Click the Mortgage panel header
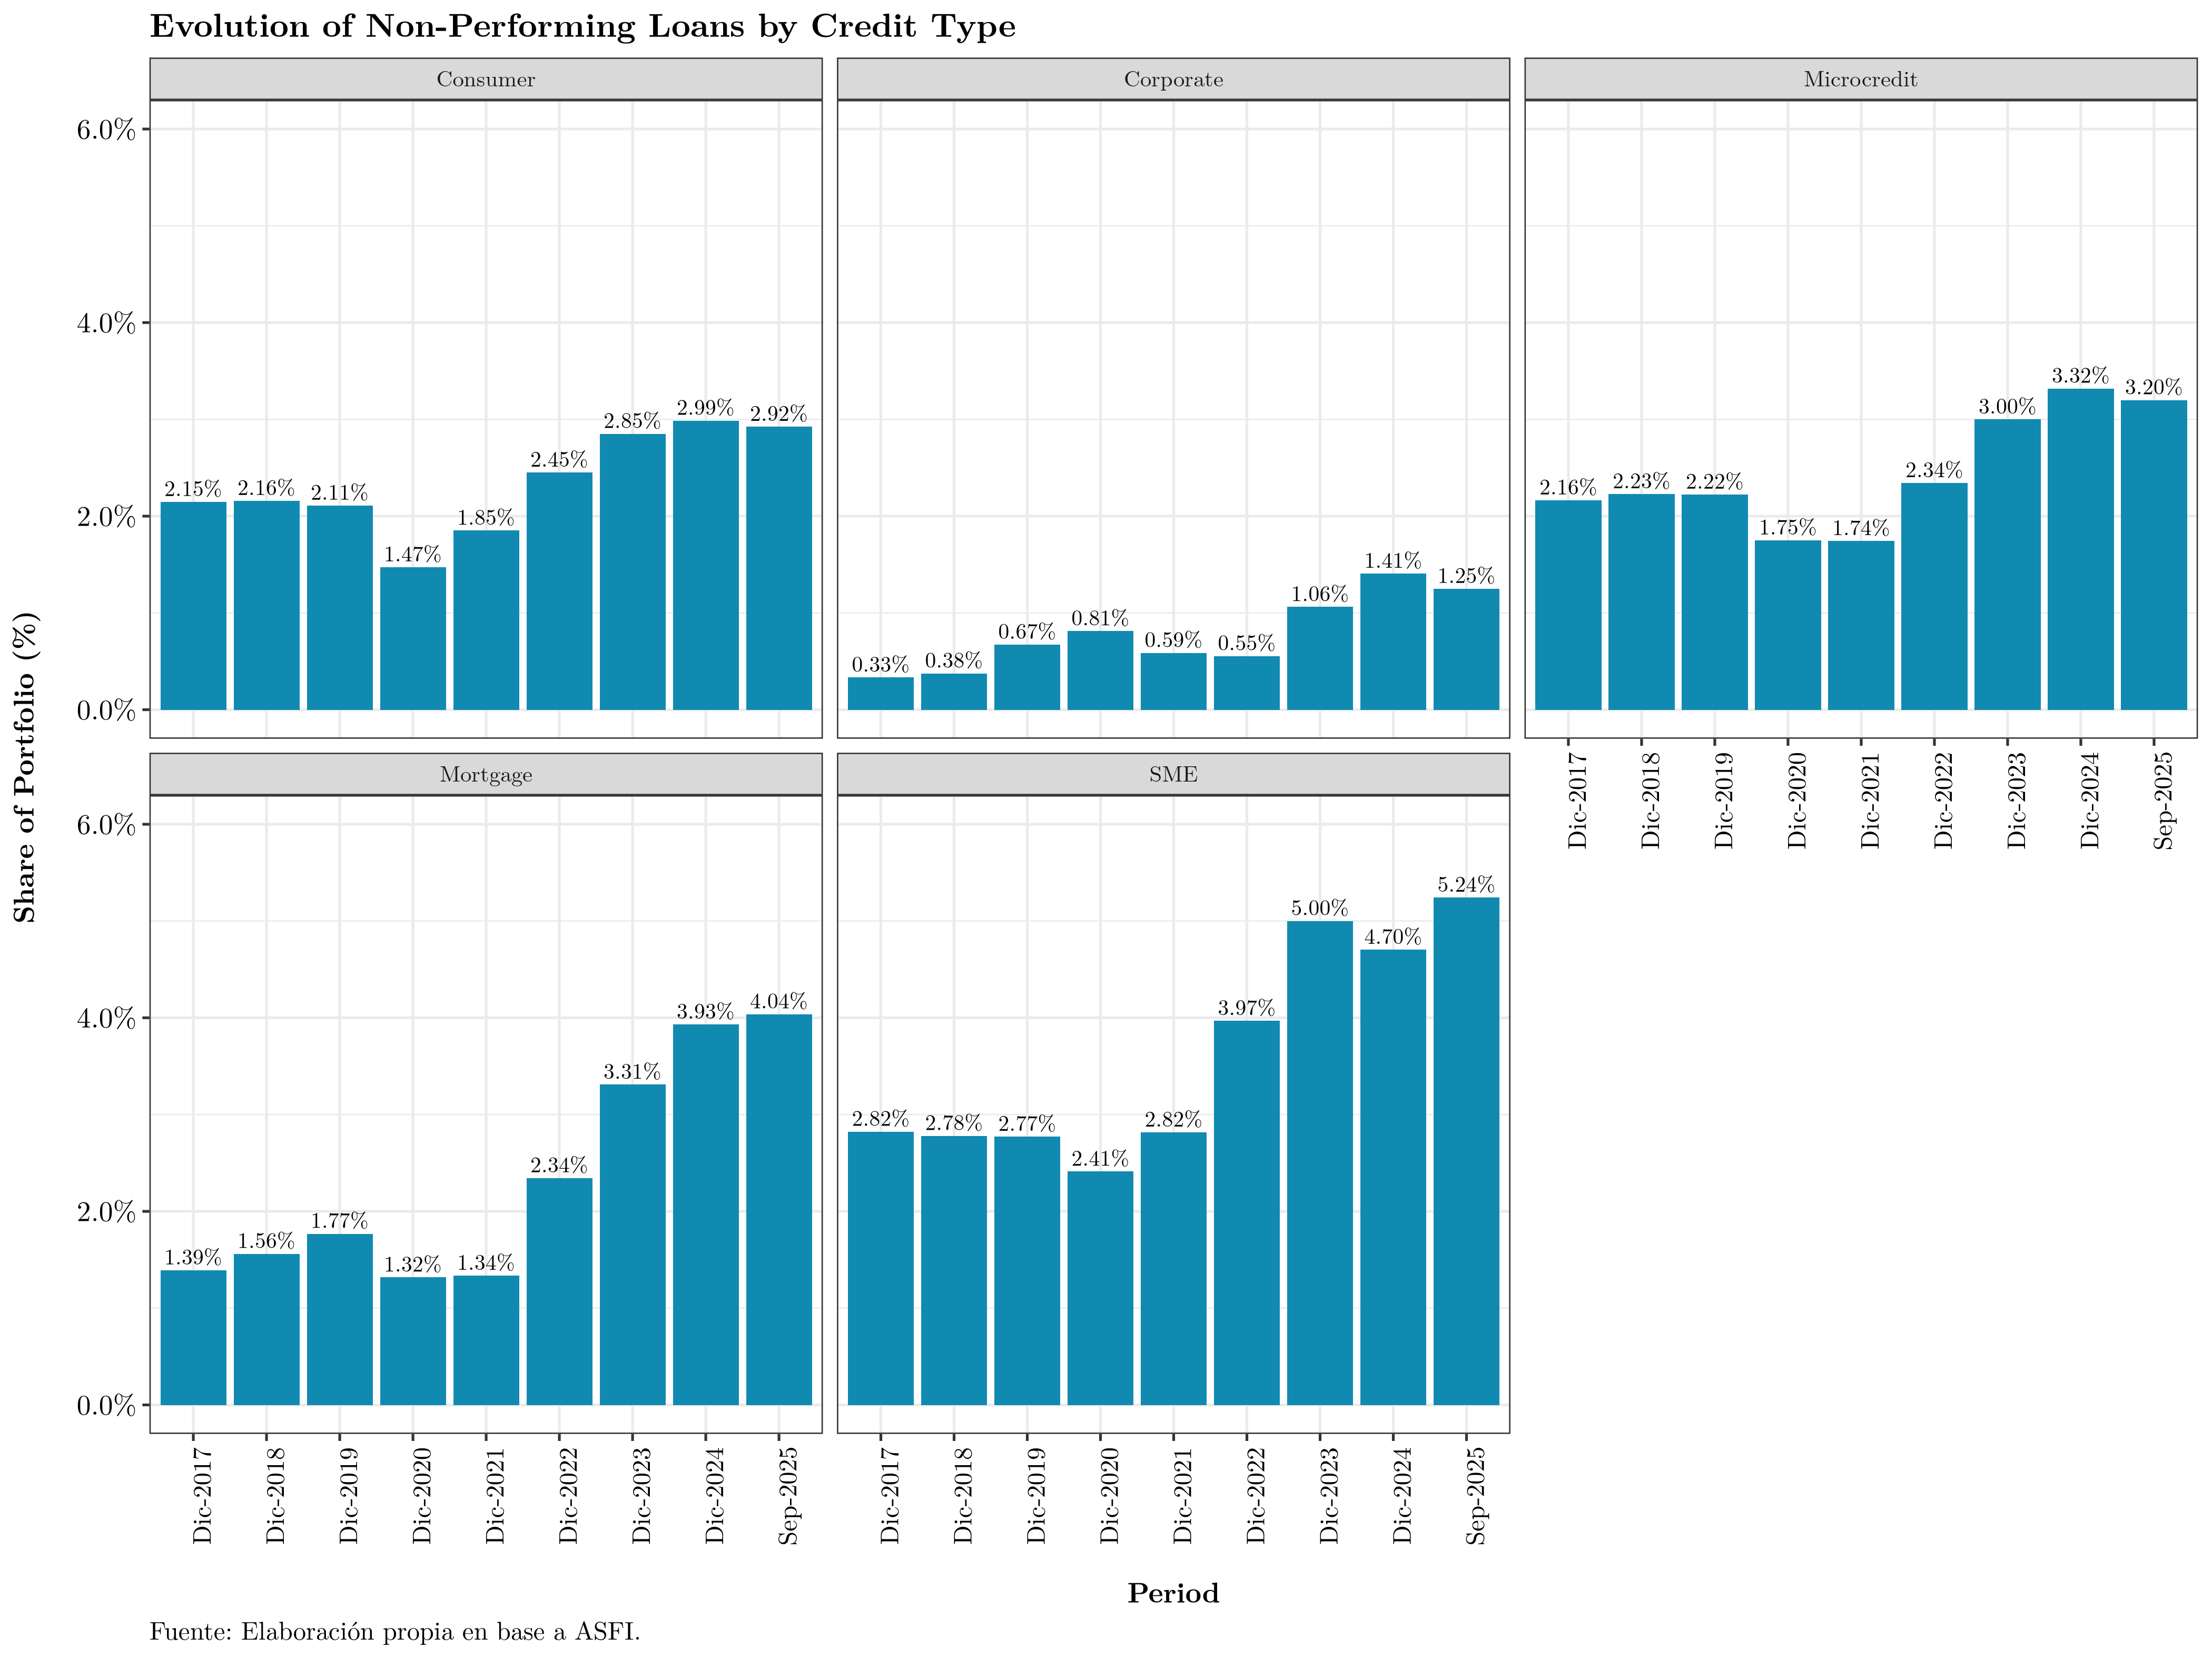 [485, 774]
